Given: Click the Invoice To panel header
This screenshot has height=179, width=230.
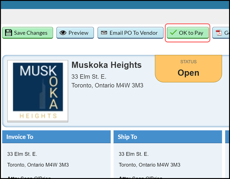Looking at the screenshot, I should pyautogui.click(x=56, y=137).
